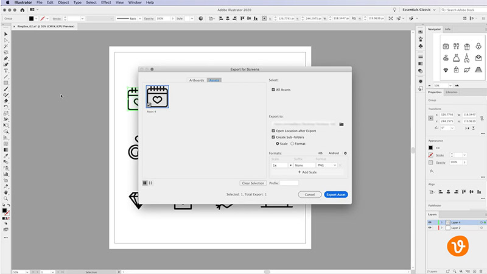Open advanced format settings gear icon
Image resolution: width=487 pixels, height=274 pixels.
coord(345,153)
